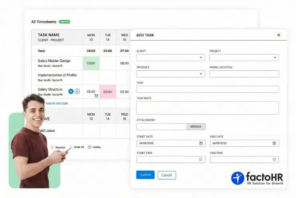Close the Add Task dialog

pyautogui.click(x=279, y=35)
